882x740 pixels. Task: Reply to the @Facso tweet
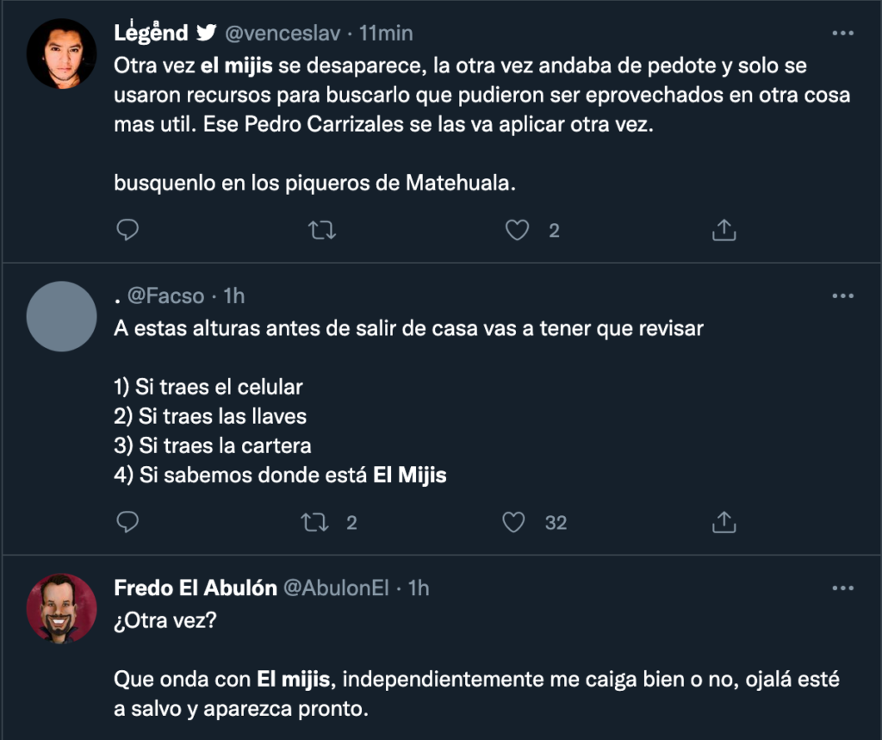127,521
